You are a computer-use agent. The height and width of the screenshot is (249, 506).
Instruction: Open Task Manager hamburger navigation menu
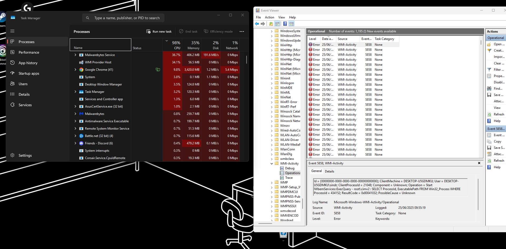tap(12, 31)
